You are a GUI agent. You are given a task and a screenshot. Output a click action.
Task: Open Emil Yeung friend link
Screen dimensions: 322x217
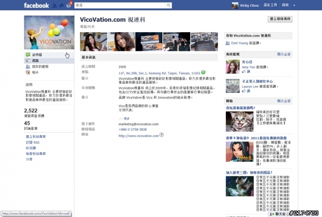239,43
